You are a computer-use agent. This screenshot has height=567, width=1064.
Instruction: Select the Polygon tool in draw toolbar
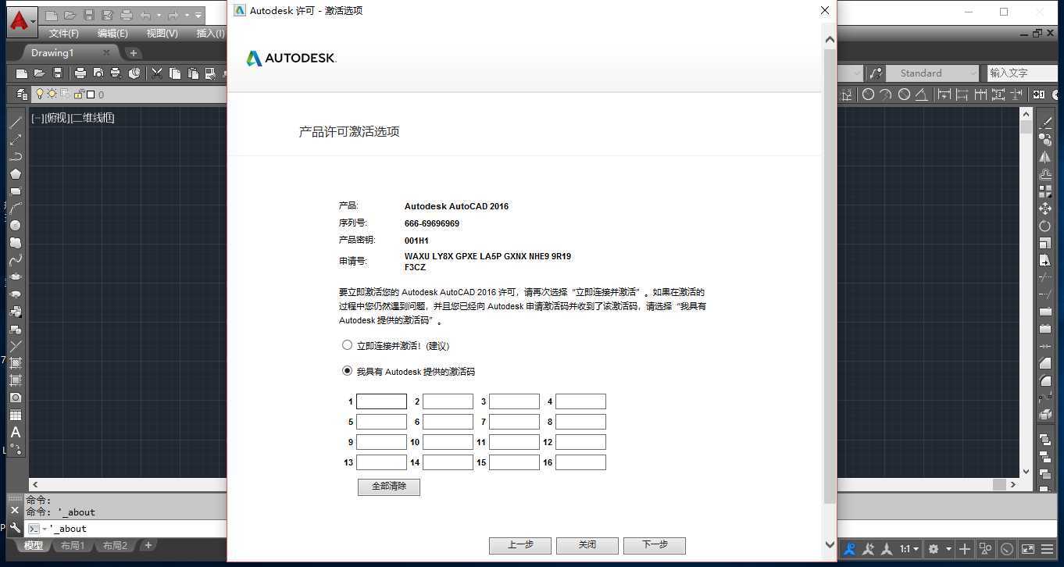point(15,174)
